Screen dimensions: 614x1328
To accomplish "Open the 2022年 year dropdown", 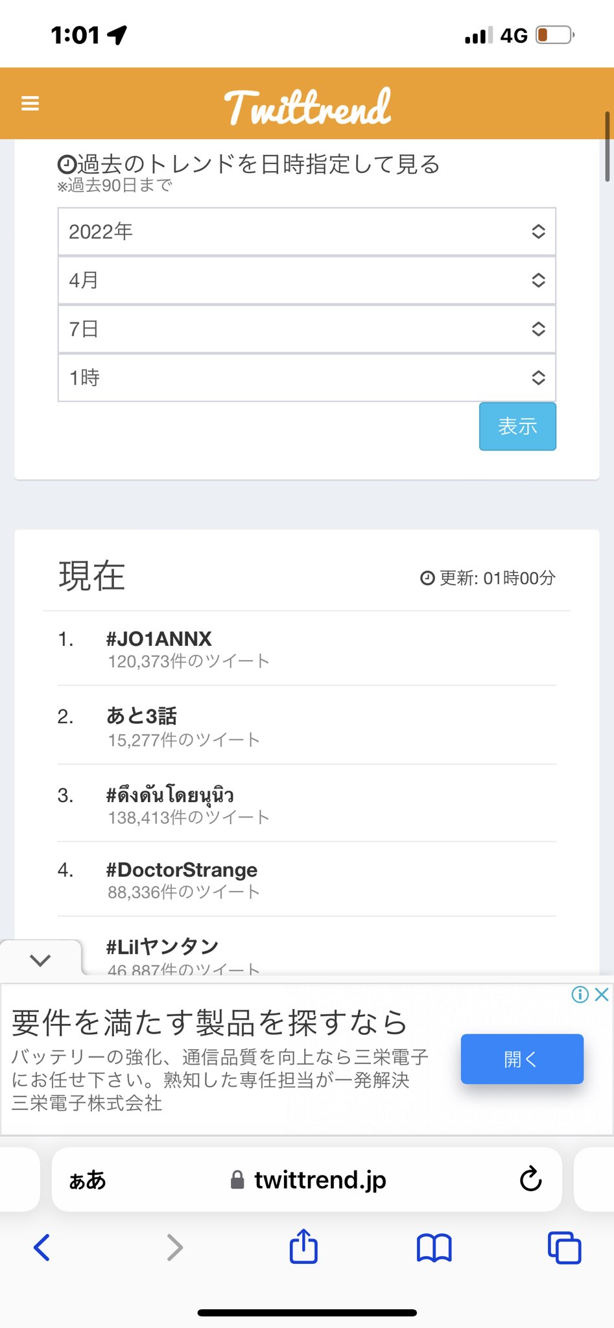I will pyautogui.click(x=307, y=231).
